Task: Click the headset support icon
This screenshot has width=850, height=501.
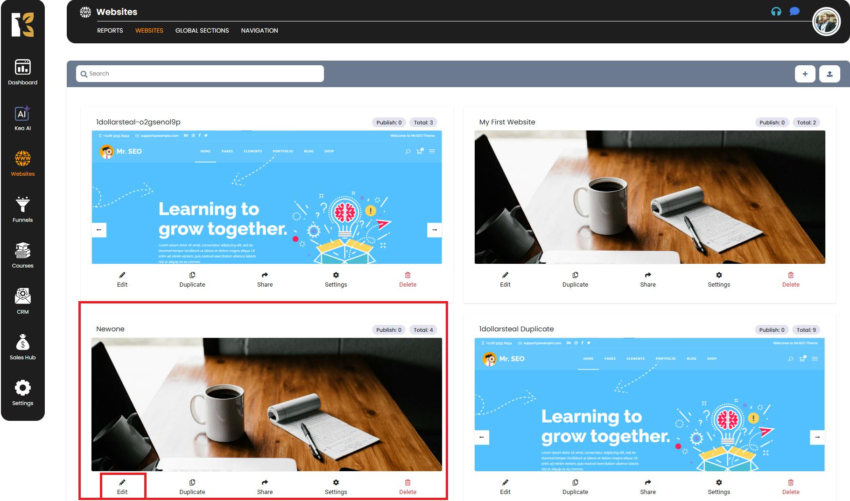Action: coord(776,12)
